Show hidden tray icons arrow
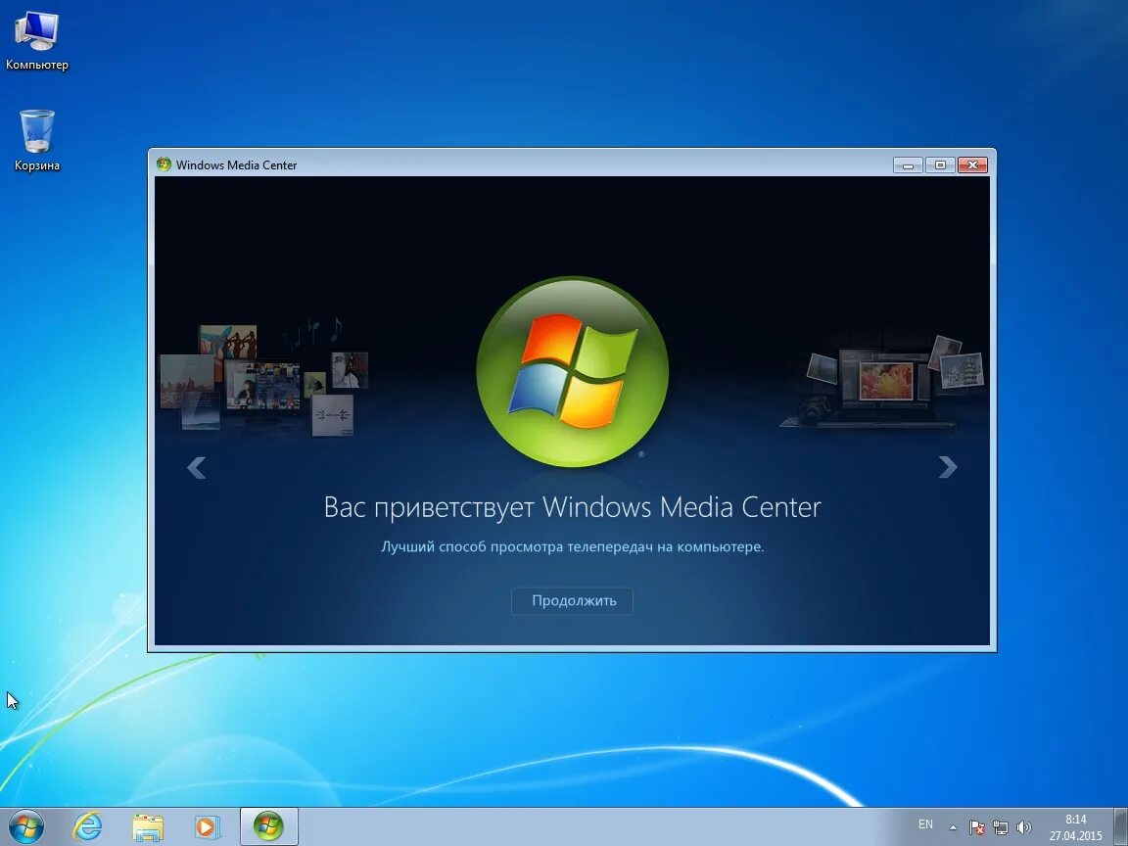This screenshot has height=846, width=1128. tap(953, 827)
